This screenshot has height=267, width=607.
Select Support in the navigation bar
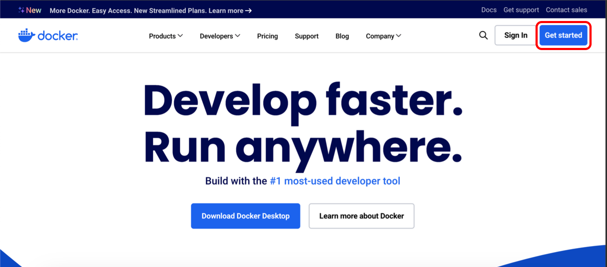click(306, 36)
